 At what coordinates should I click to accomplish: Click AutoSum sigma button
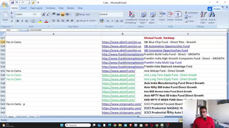coord(192,13)
